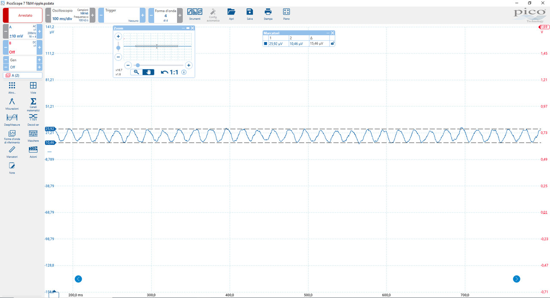This screenshot has width=550, height=298.
Task: Open the Azioni actions tool
Action: 33,152
